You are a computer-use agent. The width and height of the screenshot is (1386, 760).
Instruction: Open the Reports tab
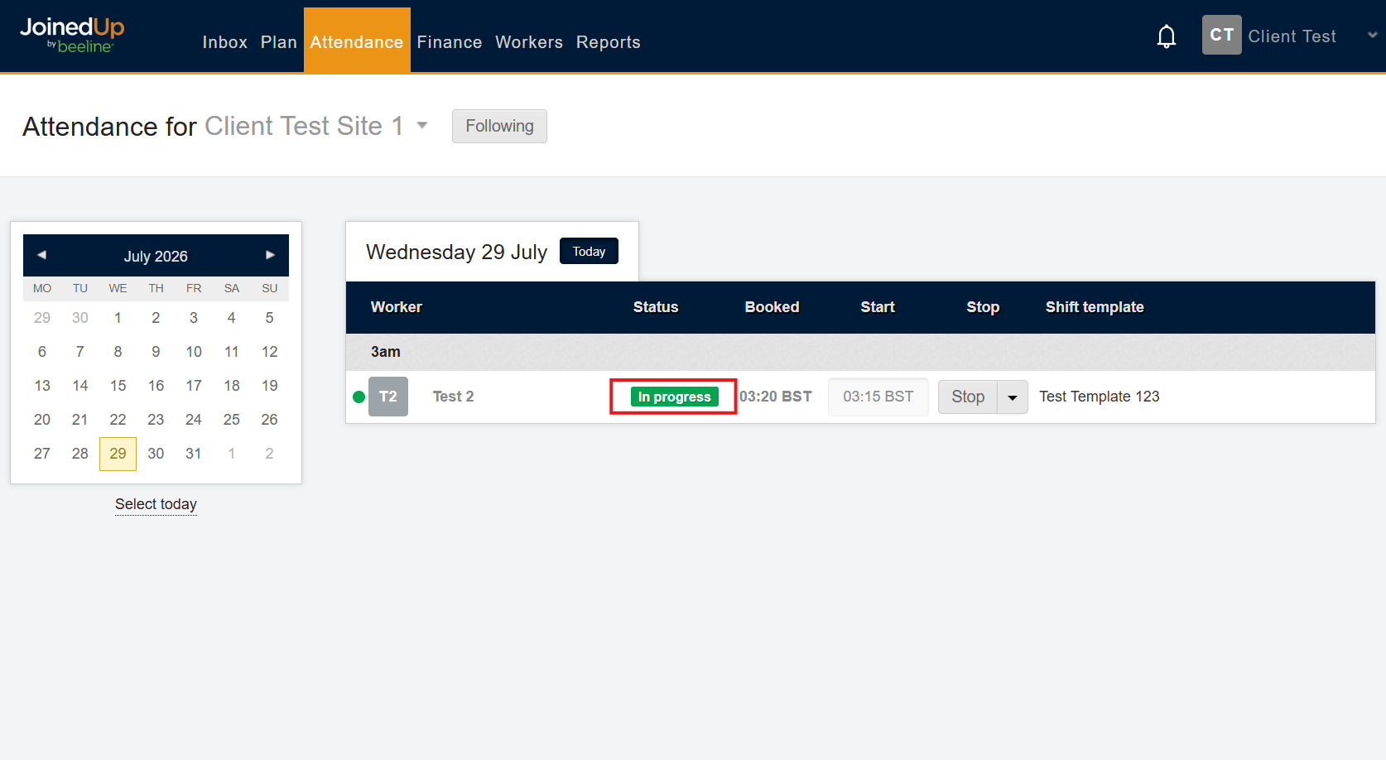point(609,42)
